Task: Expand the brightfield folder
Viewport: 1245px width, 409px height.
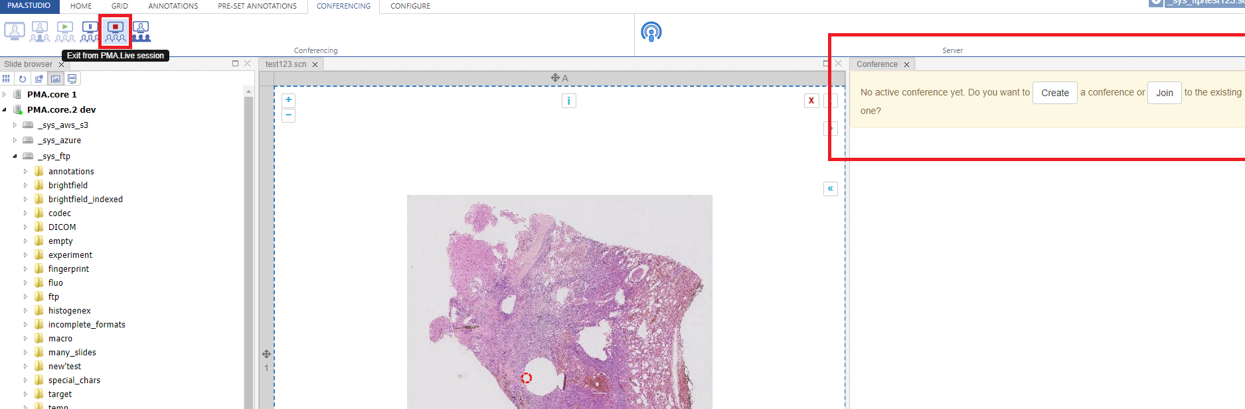Action: (x=26, y=186)
